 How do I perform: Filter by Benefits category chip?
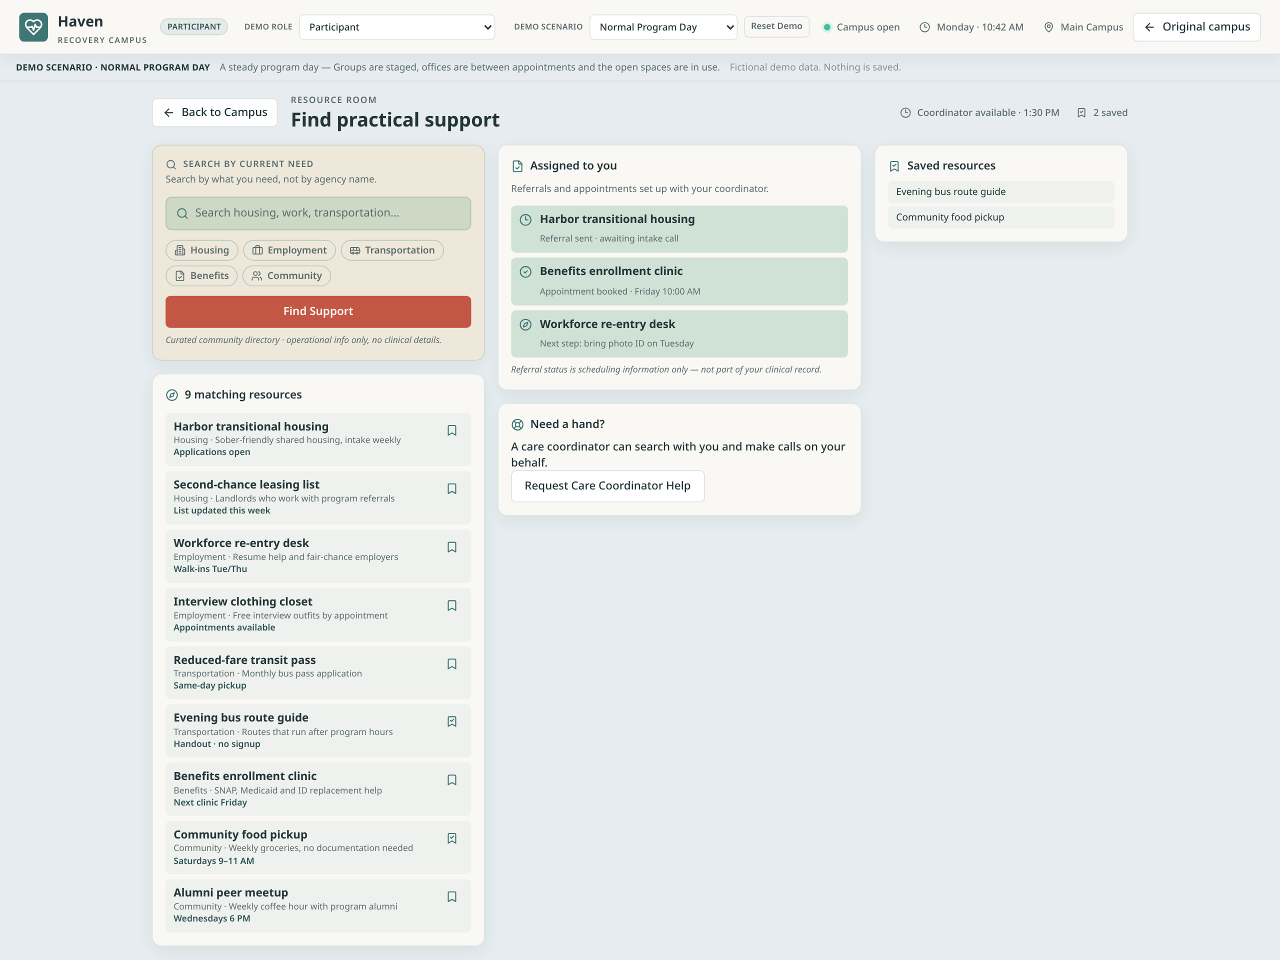[x=201, y=276]
